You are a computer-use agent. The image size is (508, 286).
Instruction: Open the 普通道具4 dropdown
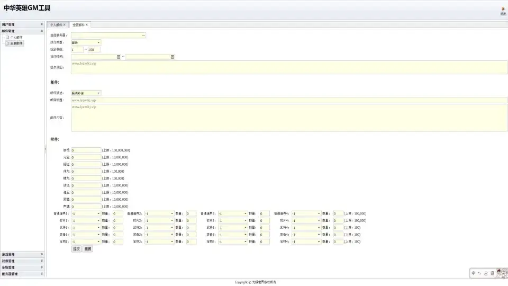(306, 213)
